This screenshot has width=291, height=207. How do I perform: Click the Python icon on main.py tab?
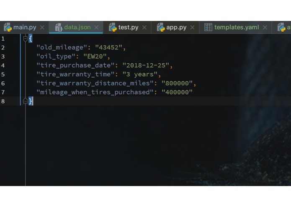pyautogui.click(x=8, y=27)
